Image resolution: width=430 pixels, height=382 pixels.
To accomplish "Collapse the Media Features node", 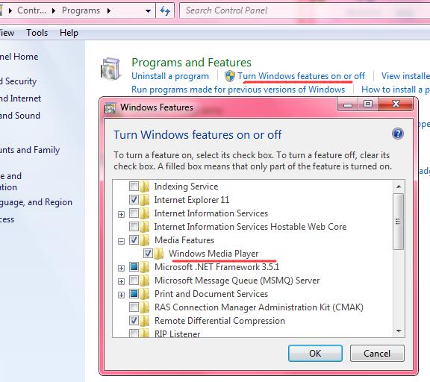I will pos(121,241).
